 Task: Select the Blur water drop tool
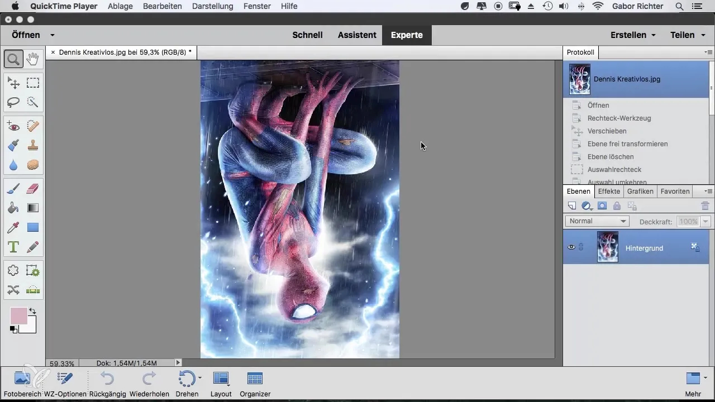[x=13, y=165]
